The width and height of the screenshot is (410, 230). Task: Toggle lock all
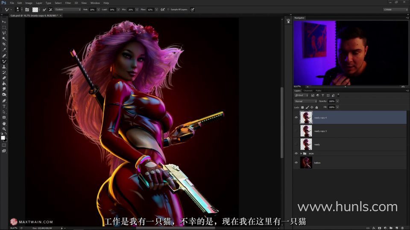[316, 107]
